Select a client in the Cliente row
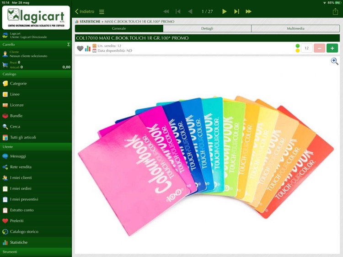The image size is (343, 257). tap(36, 54)
